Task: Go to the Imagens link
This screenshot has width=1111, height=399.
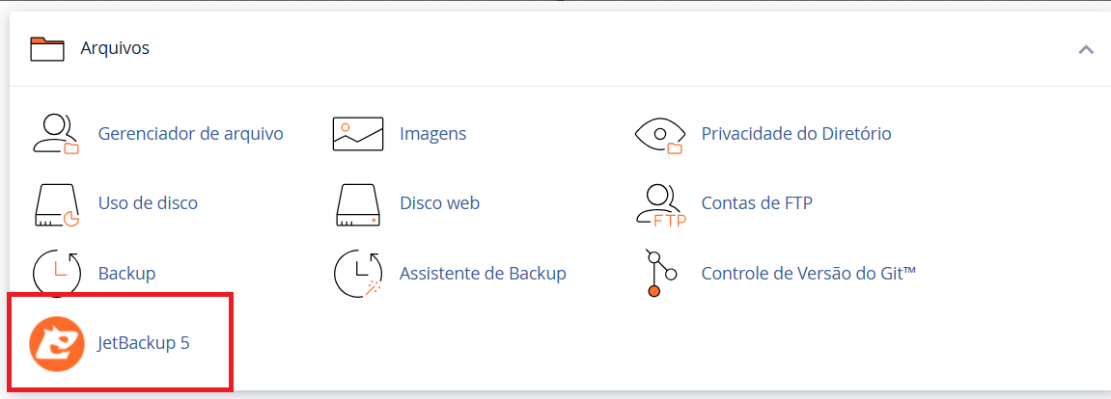Action: (x=433, y=133)
